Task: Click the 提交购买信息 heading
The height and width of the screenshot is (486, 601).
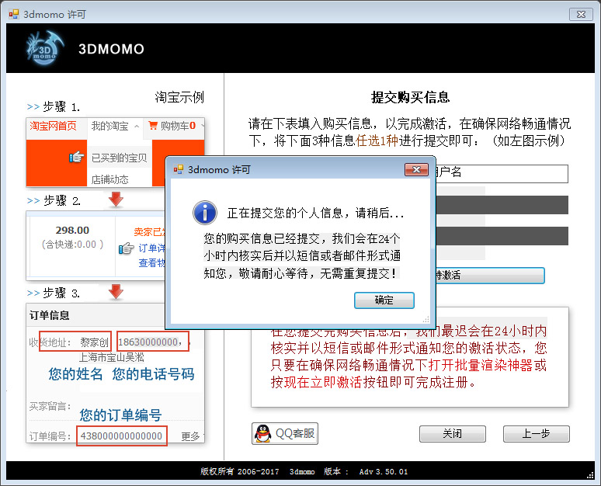Action: click(410, 97)
